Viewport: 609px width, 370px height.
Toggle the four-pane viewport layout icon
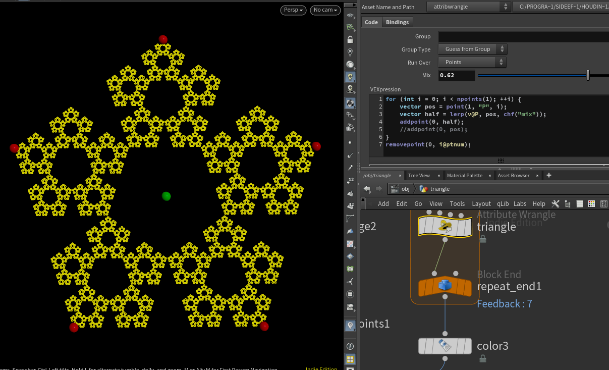[350, 359]
